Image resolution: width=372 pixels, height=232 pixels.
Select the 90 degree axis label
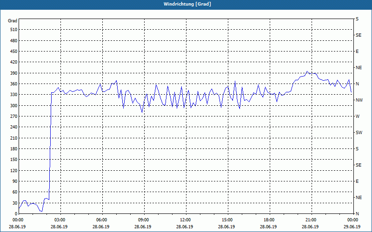click(15, 181)
